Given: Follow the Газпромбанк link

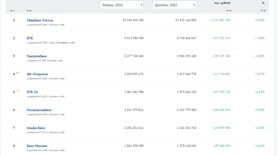Looking at the screenshot, I should tap(37, 56).
